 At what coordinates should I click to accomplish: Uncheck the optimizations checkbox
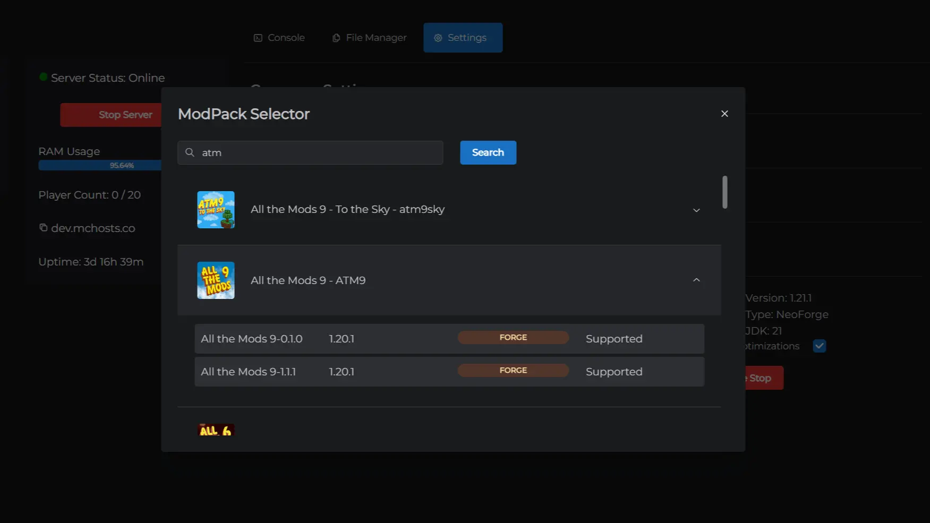[x=820, y=346]
